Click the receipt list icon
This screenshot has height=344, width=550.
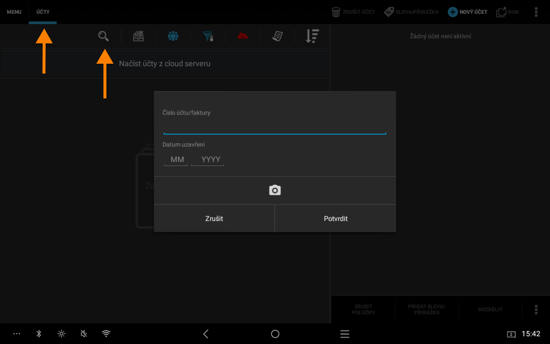277,36
